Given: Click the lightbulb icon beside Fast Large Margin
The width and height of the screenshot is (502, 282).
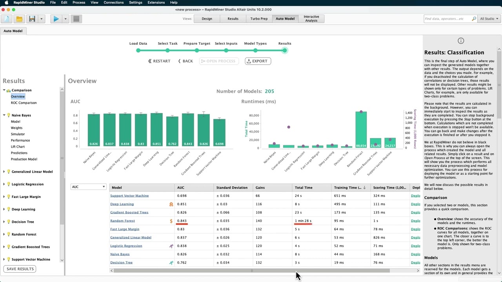Looking at the screenshot, I should (x=9, y=197).
